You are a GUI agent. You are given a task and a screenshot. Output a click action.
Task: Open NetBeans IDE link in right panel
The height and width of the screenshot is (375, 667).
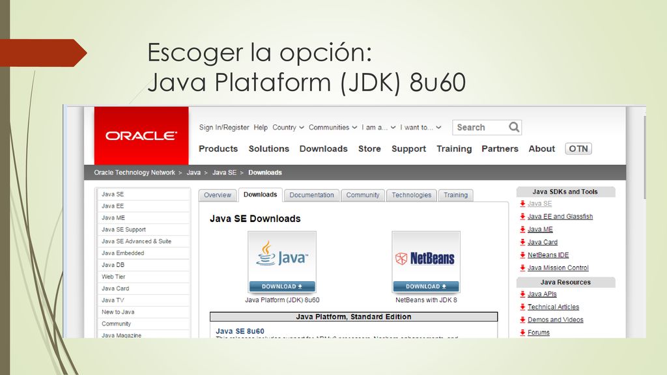click(548, 255)
